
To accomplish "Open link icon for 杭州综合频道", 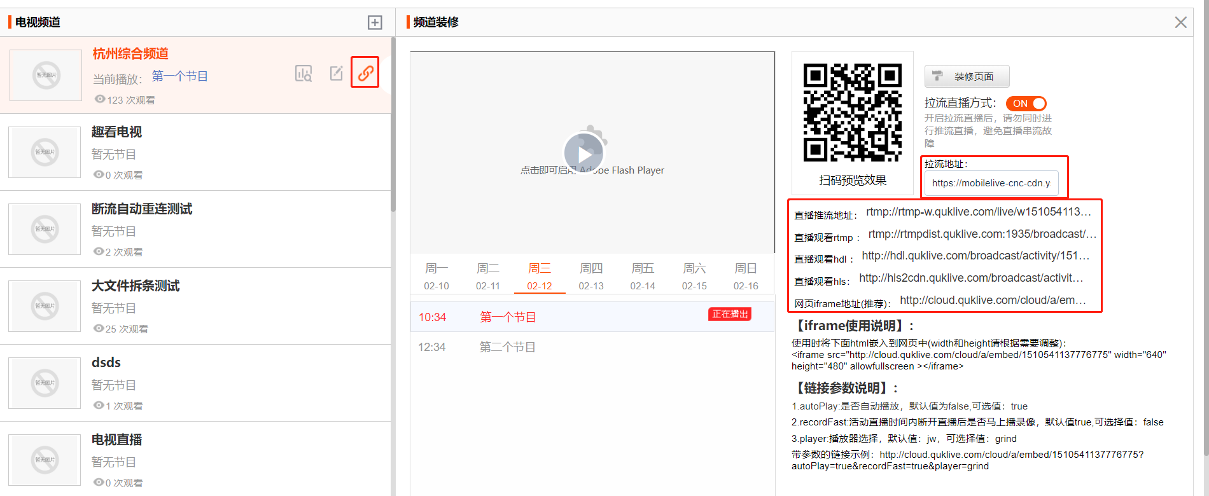I will (365, 72).
